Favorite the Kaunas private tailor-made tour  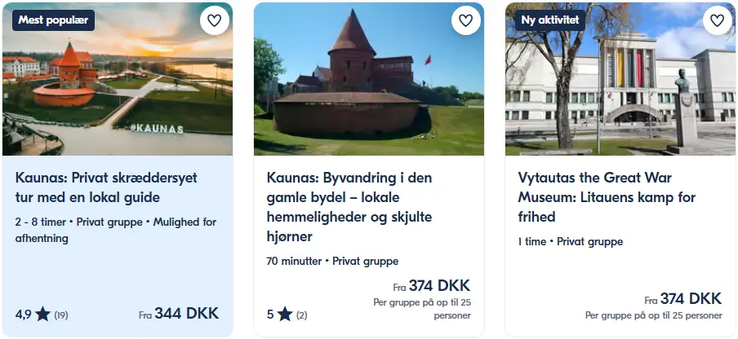(x=214, y=20)
